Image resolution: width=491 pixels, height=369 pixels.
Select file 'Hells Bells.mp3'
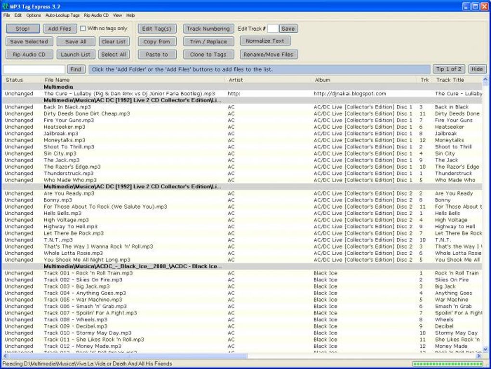pyautogui.click(x=242, y=213)
